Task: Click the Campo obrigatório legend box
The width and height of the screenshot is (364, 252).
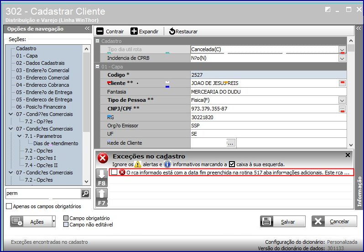Action: (66, 218)
